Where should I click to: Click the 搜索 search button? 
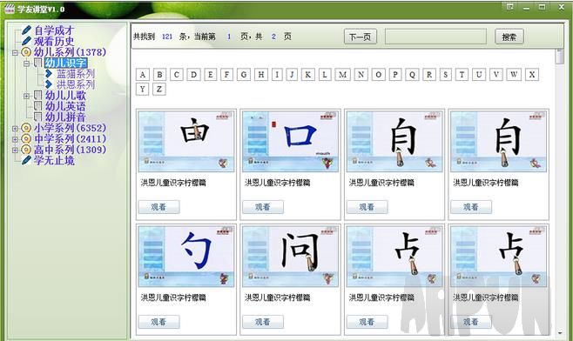point(509,37)
